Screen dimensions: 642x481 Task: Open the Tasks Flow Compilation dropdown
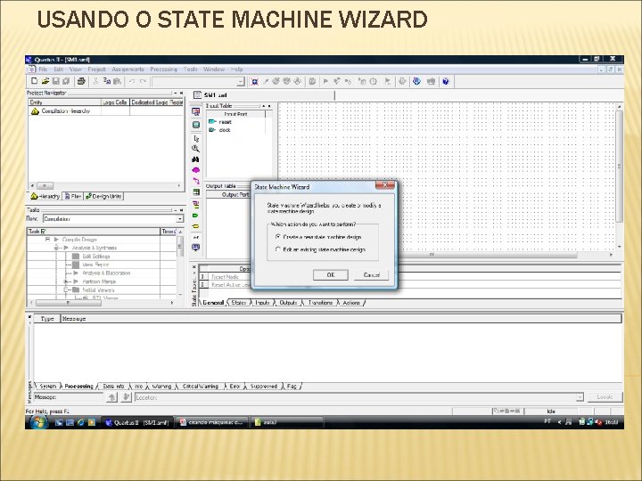pos(179,219)
